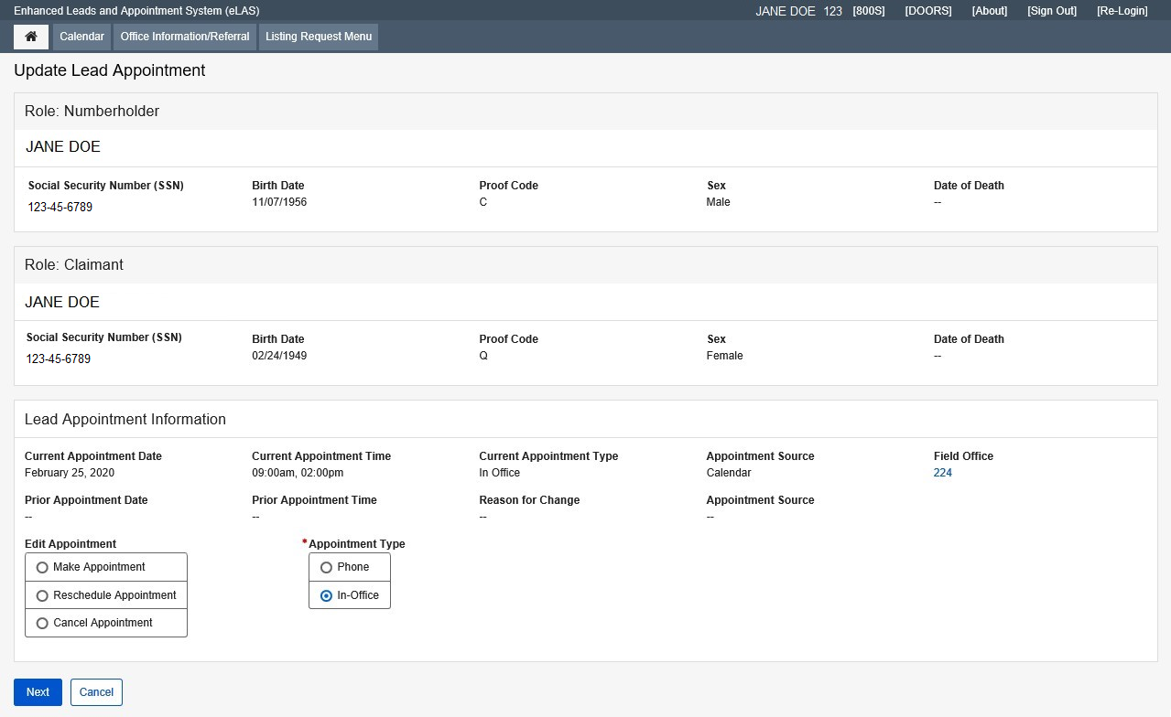Select the Cancel Appointment radio option

coord(42,623)
